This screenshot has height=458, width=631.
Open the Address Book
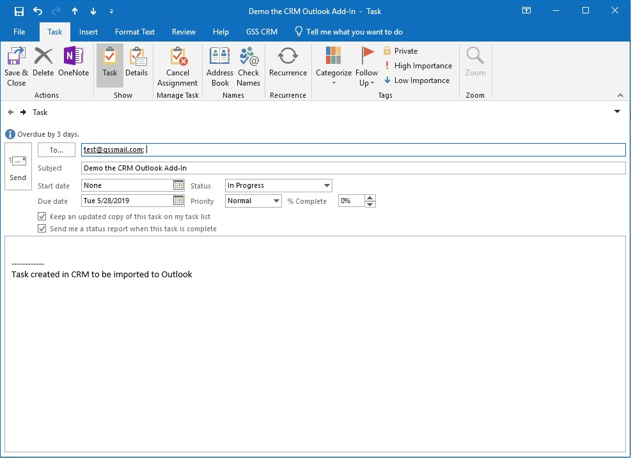pos(220,66)
